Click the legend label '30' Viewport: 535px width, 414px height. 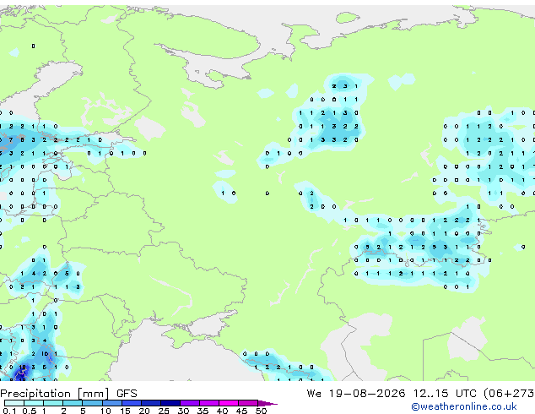pos(183,411)
